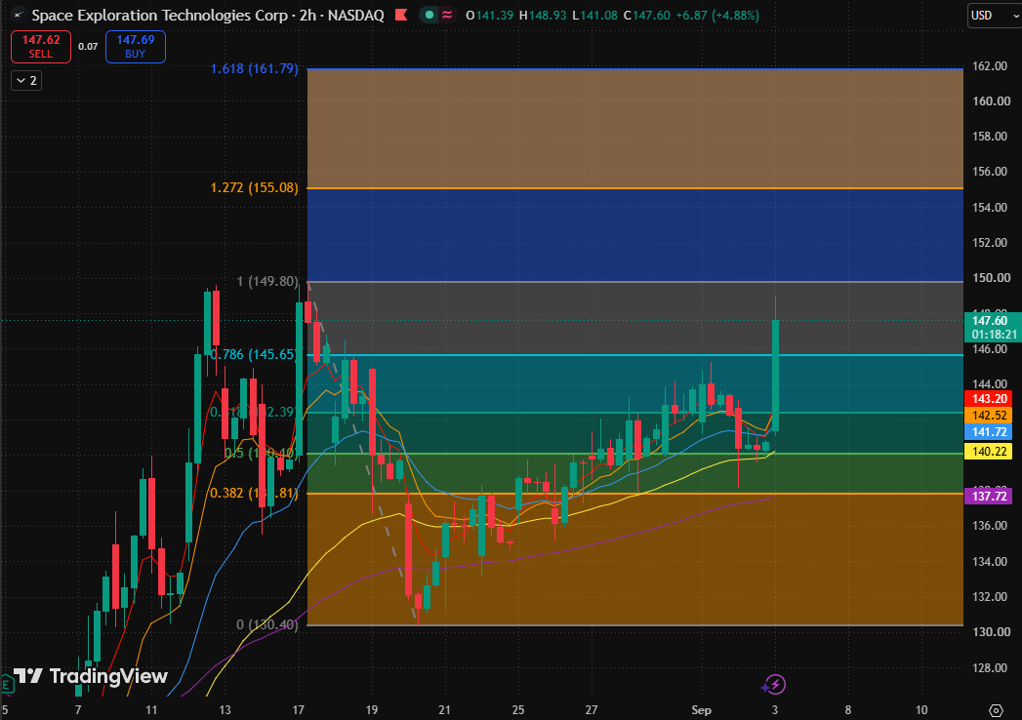Click the blue 1–1.272 Fibonacci zone

pyautogui.click(x=634, y=234)
